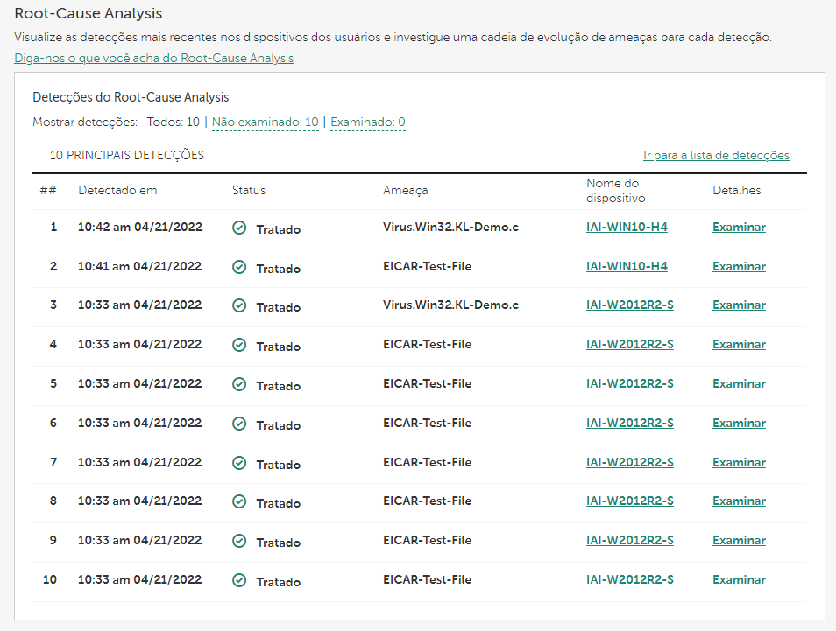Open device IAI-WIN10-H4 in row 1
The width and height of the screenshot is (836, 631).
coord(627,228)
